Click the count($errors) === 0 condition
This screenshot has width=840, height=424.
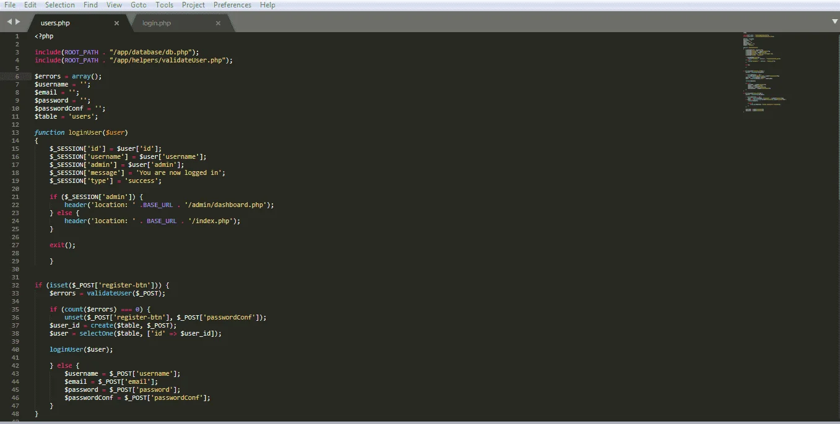[104, 310]
